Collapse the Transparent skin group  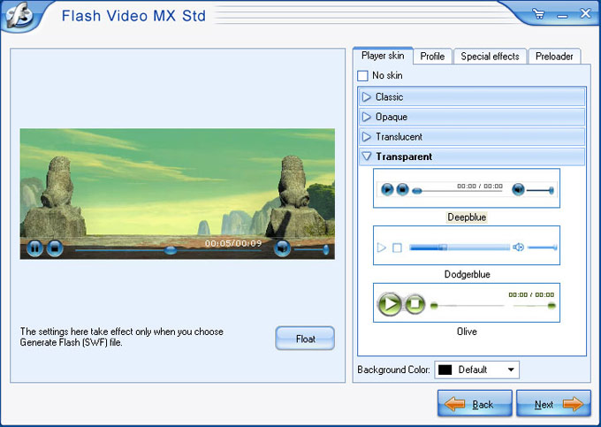tap(472, 156)
